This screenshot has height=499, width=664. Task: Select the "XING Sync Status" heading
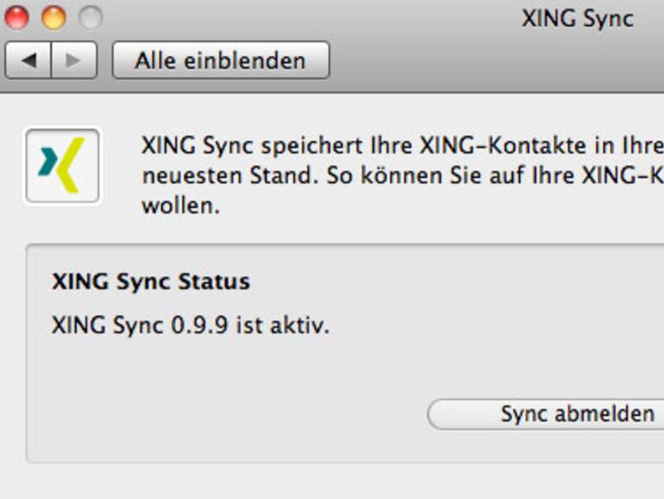[151, 281]
